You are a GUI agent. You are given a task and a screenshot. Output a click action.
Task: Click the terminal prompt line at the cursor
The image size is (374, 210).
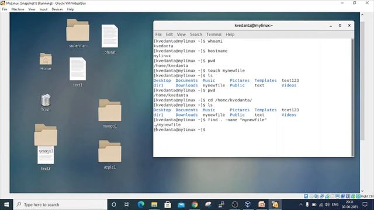[x=179, y=129]
